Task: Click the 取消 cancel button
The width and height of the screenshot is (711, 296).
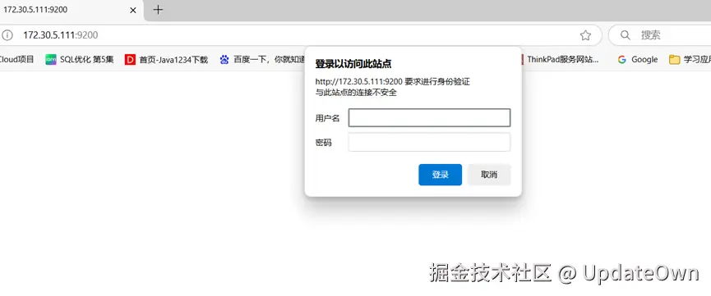Action: (489, 175)
